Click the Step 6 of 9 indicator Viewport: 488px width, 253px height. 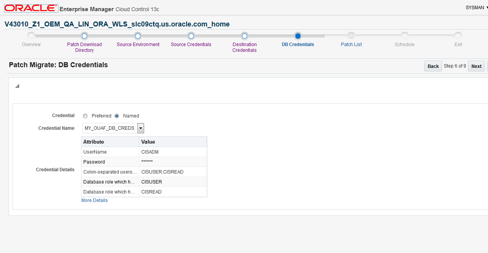point(455,66)
